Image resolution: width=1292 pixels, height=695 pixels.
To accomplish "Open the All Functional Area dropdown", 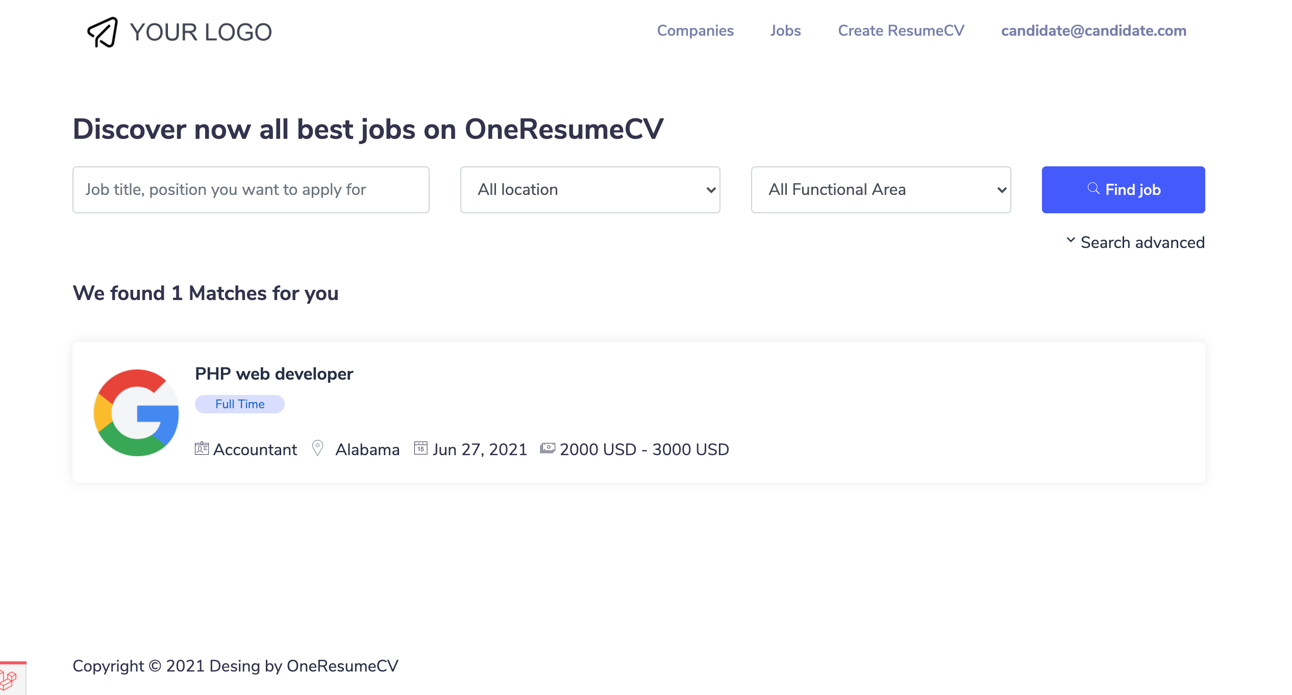I will tap(881, 190).
